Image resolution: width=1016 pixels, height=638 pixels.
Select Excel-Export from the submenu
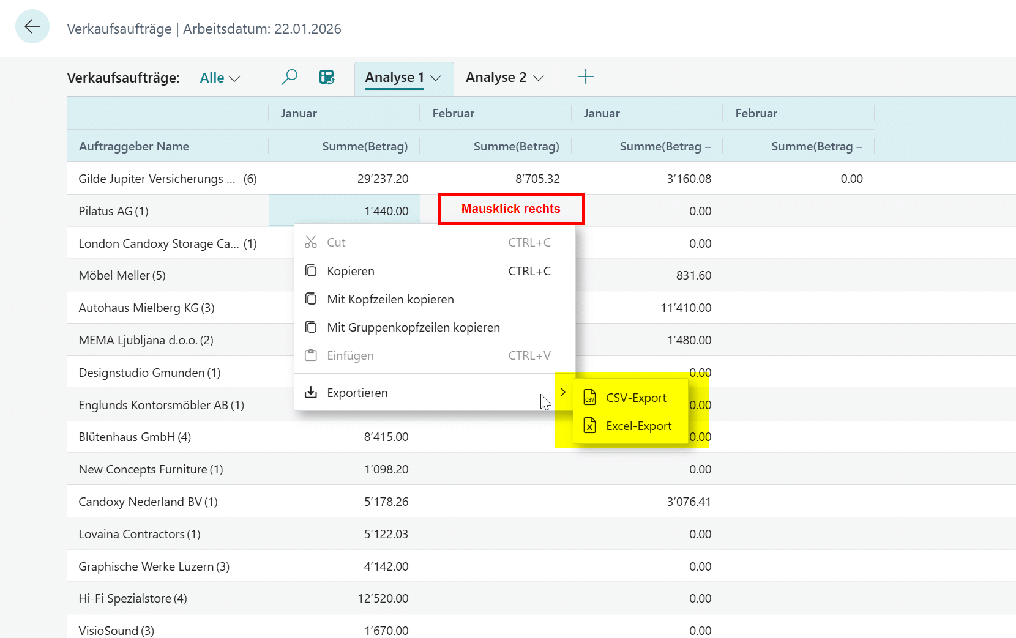tap(638, 426)
